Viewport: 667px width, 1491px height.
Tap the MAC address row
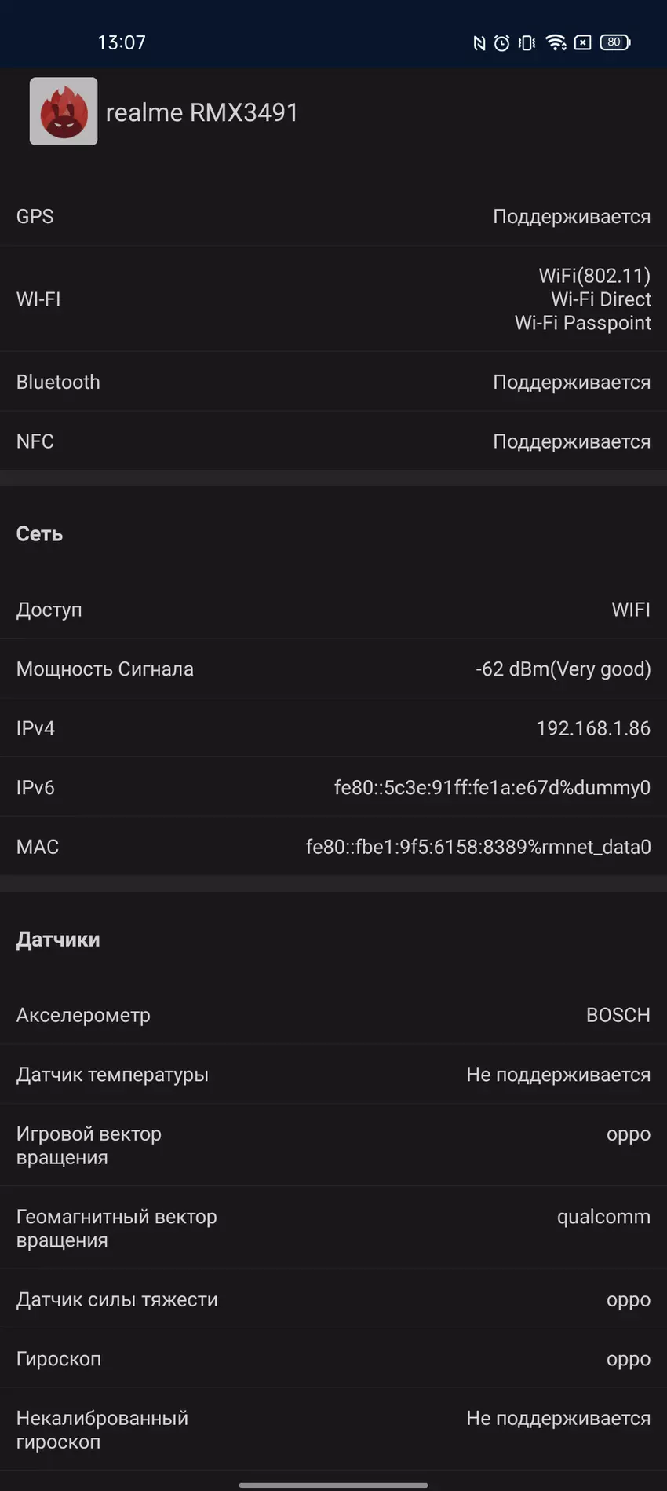coord(333,847)
